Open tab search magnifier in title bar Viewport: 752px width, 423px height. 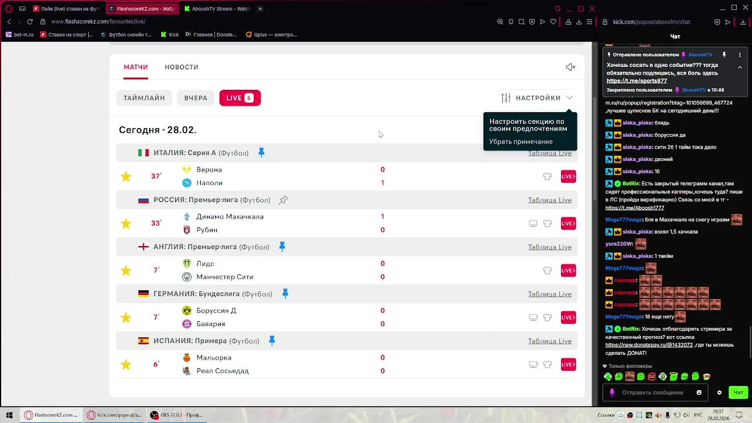558,9
